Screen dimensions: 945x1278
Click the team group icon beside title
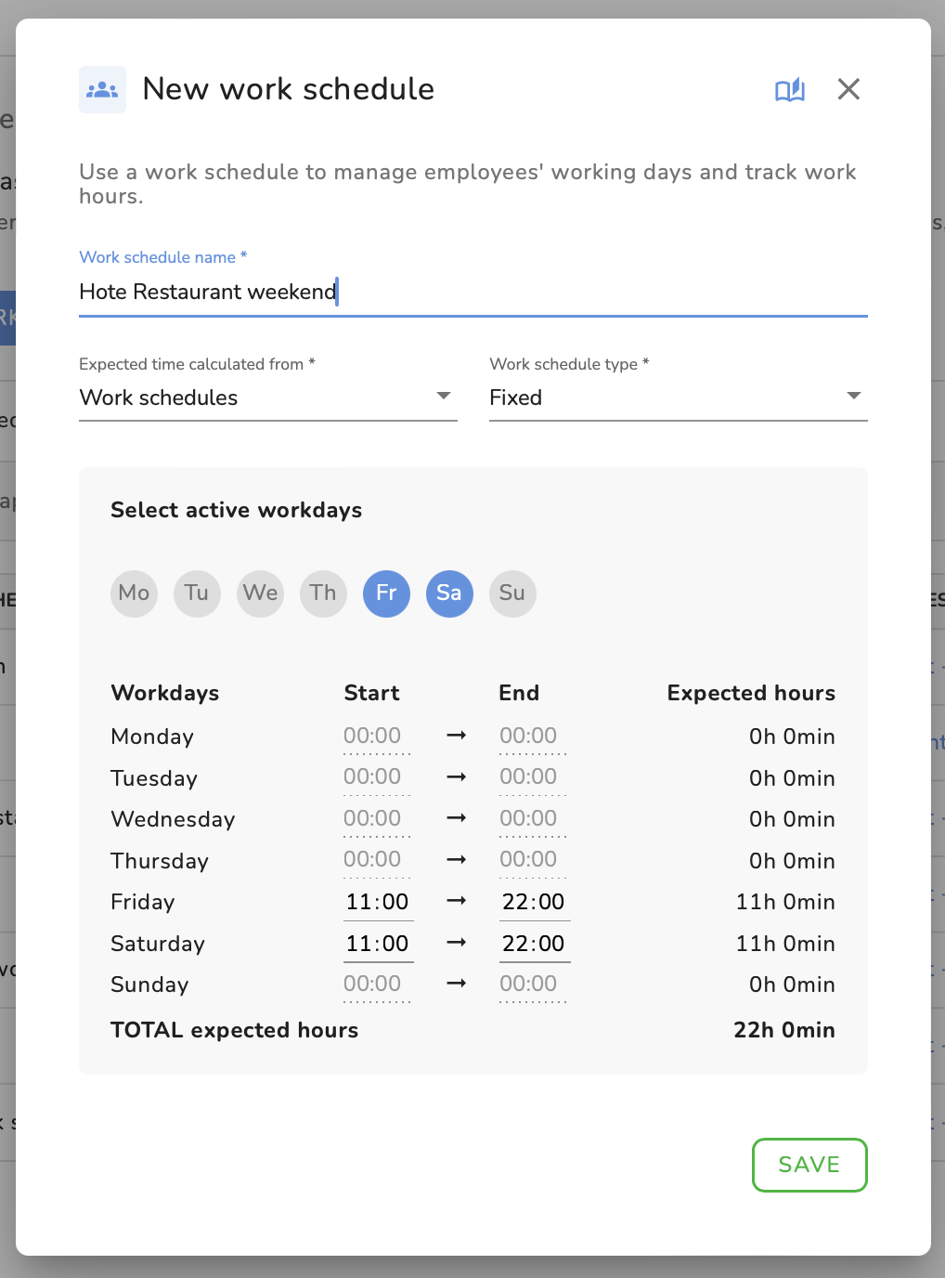pos(102,90)
